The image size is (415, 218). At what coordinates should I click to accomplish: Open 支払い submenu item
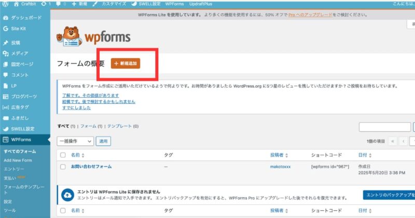(x=10, y=178)
